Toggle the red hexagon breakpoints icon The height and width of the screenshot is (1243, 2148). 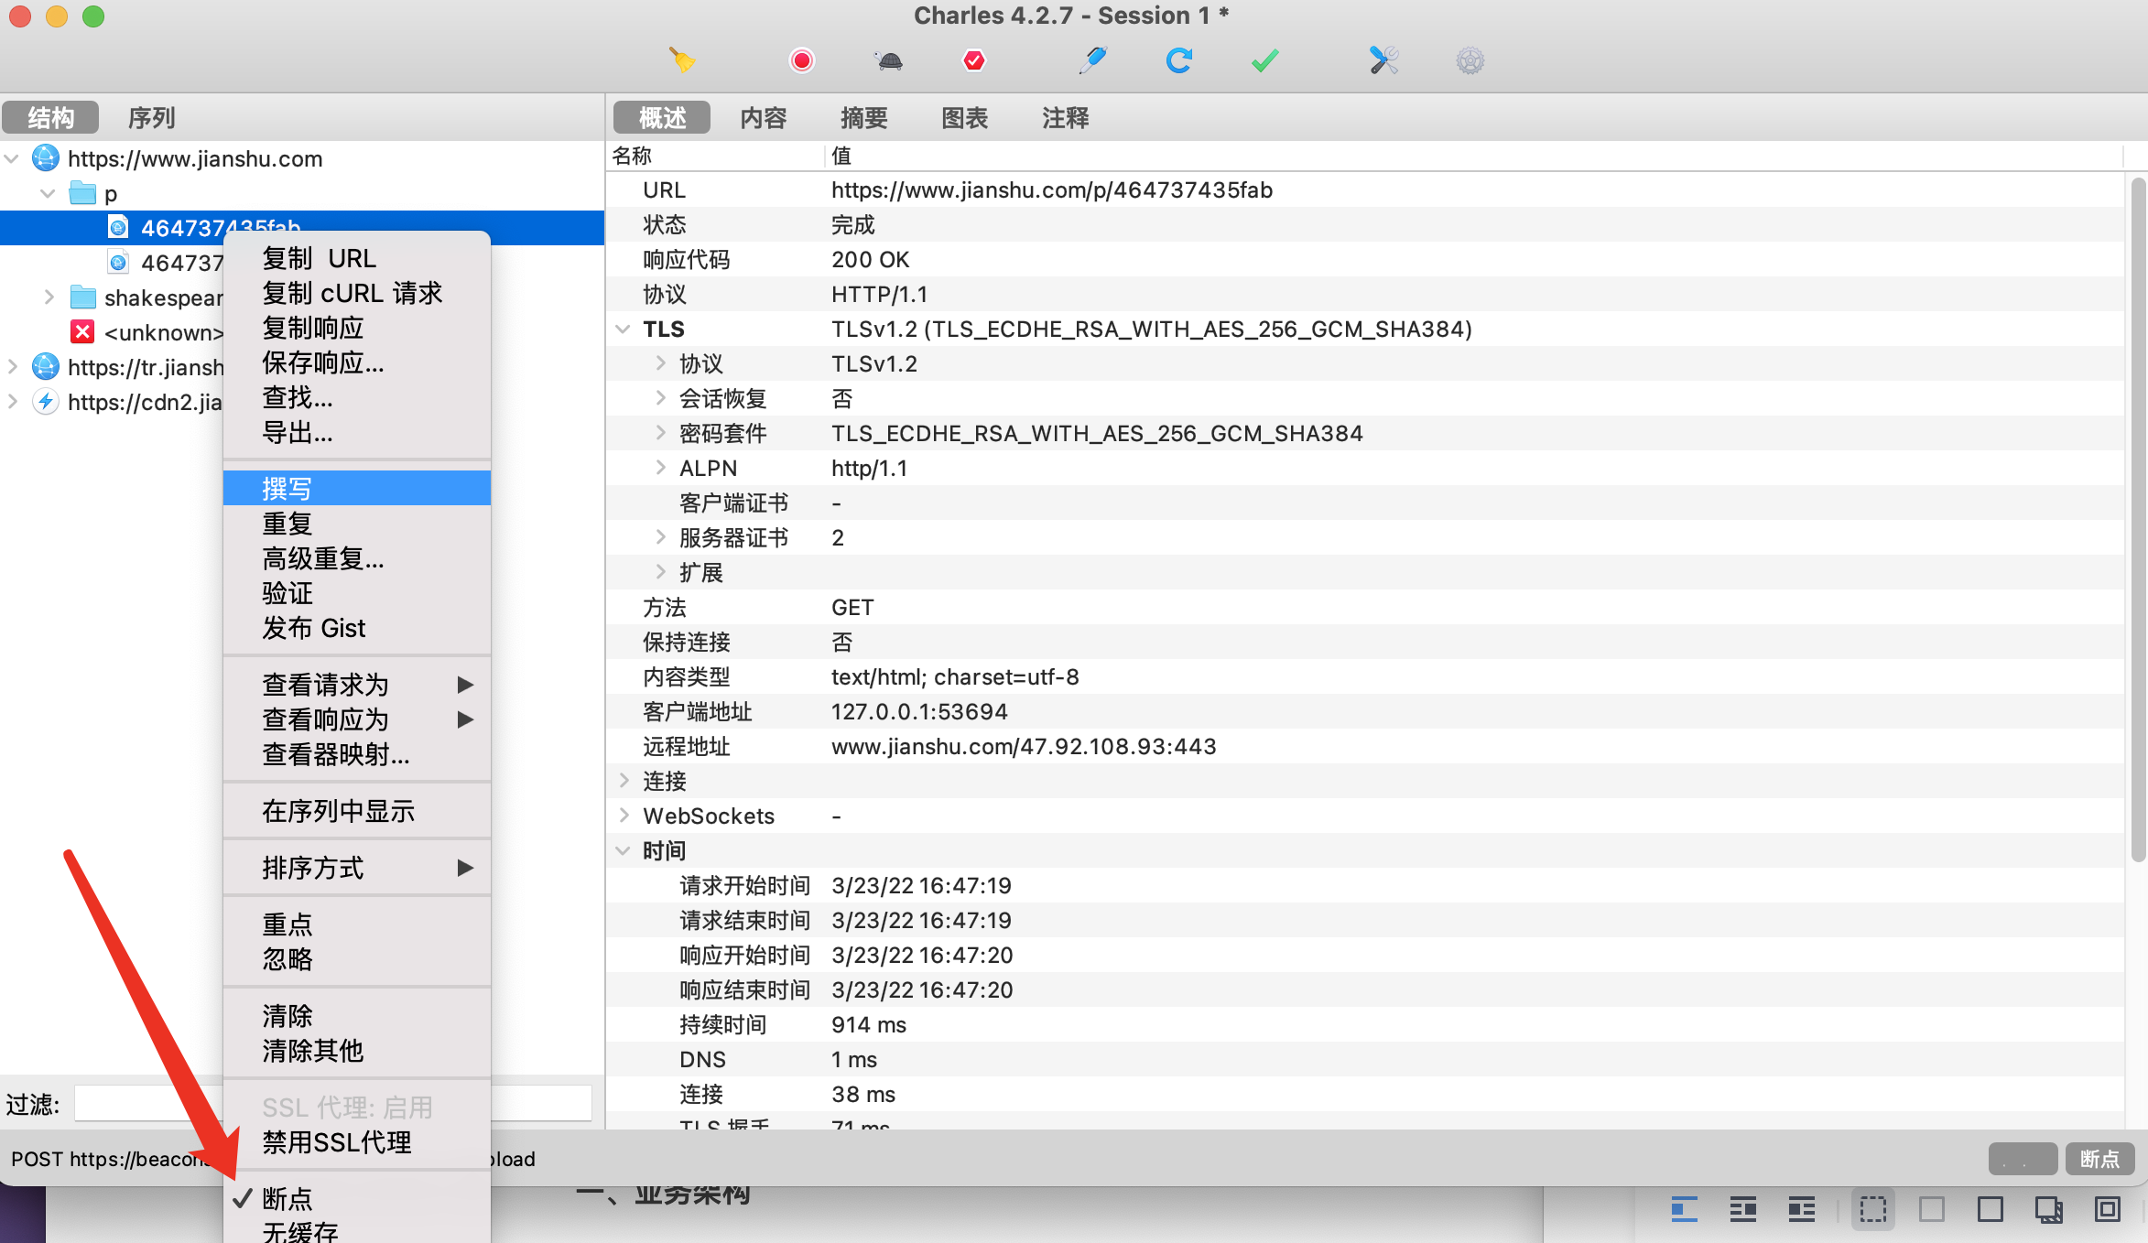pyautogui.click(x=974, y=60)
